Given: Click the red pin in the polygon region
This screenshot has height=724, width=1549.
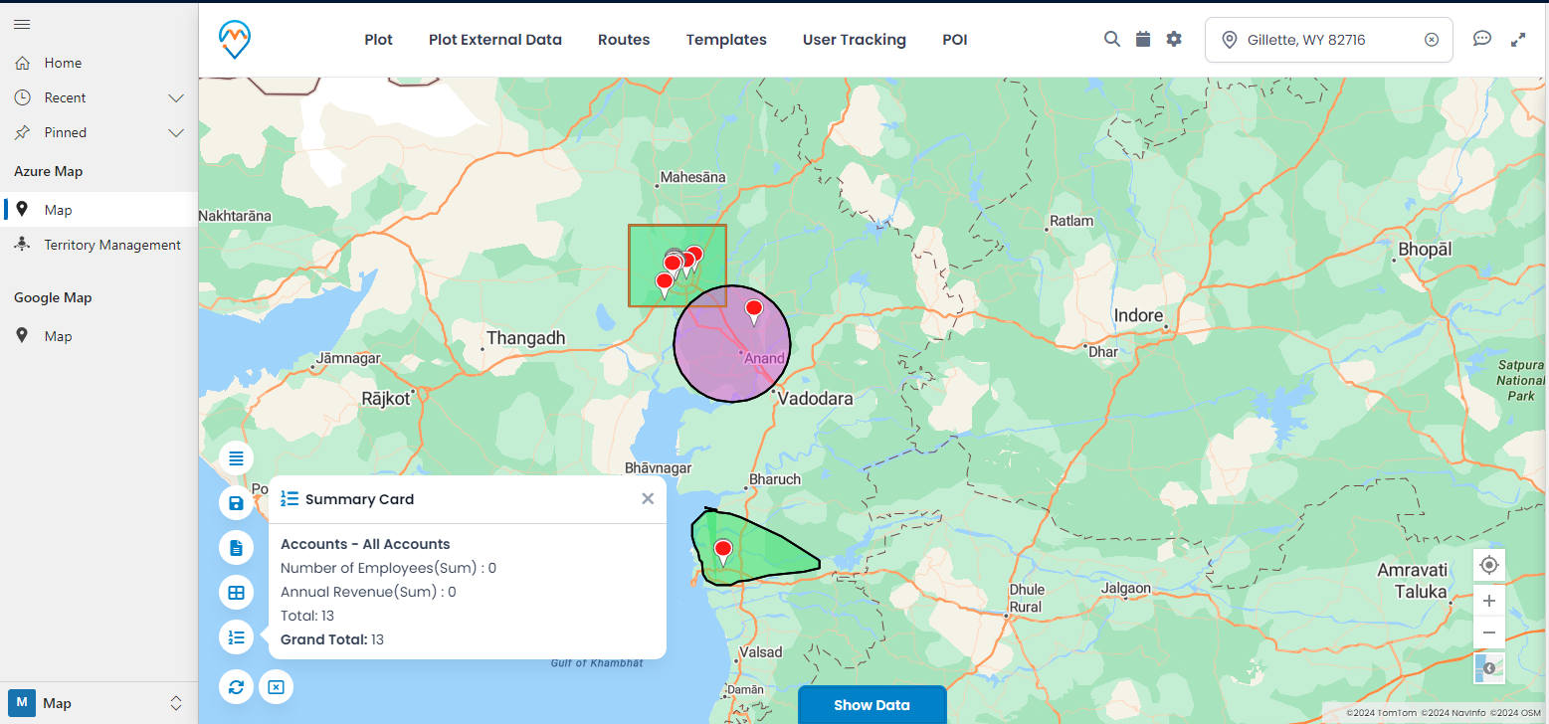Looking at the screenshot, I should (723, 552).
